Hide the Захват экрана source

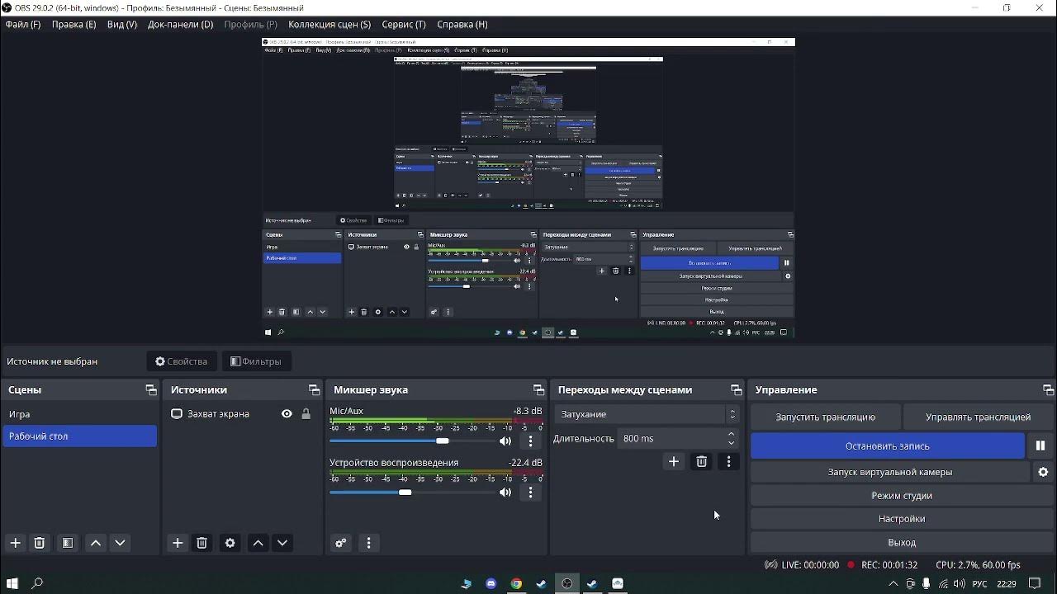coord(287,414)
